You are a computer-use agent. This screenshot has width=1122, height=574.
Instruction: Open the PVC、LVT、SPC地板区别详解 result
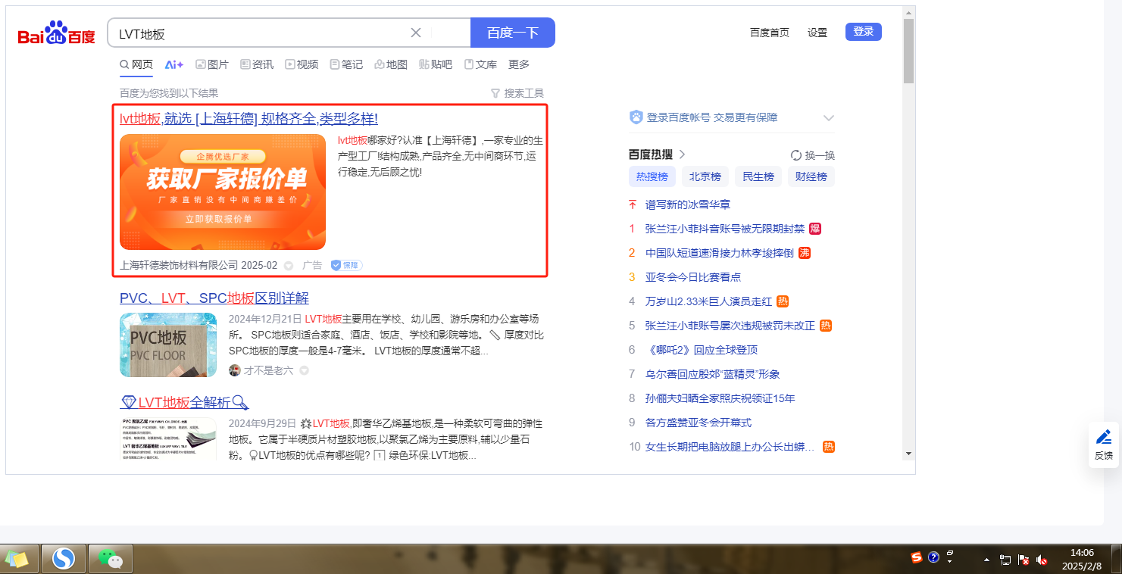pyautogui.click(x=214, y=298)
